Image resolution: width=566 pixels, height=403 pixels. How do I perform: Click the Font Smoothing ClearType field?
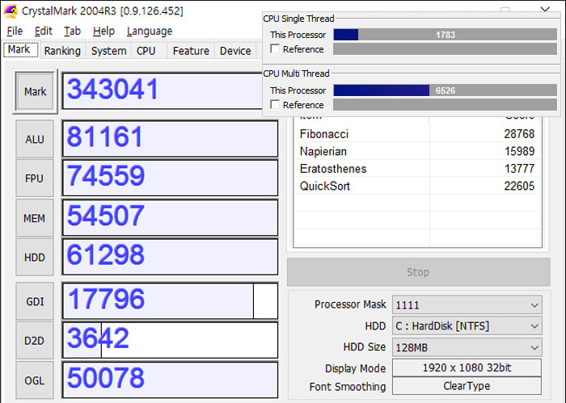[x=467, y=386]
